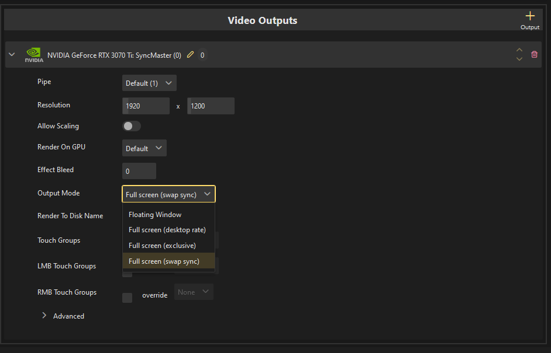
Task: Choose Full screen (desktop rate) option
Action: tap(167, 230)
